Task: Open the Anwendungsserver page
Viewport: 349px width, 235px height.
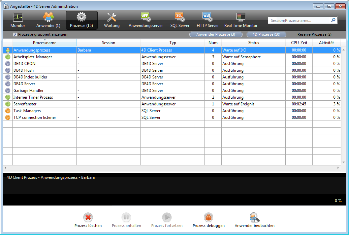Action: (x=146, y=17)
